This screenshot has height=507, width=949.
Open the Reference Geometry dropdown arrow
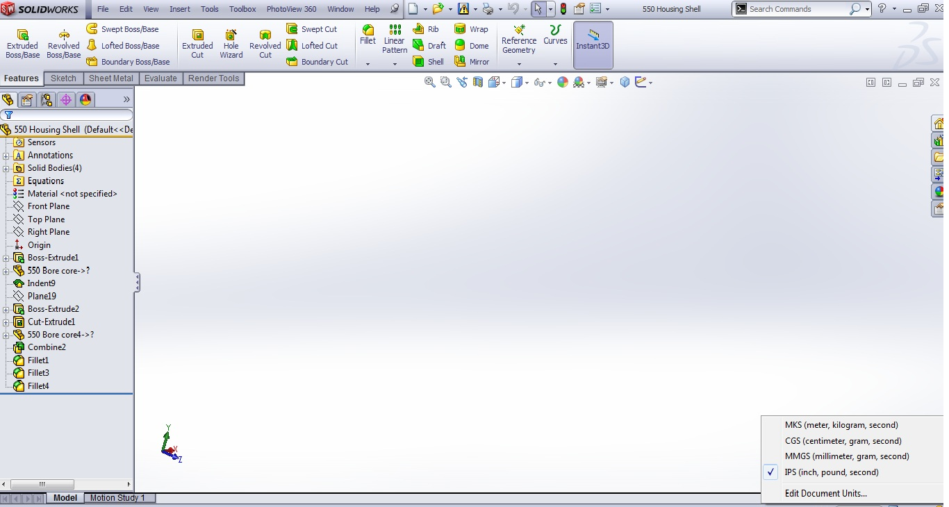pyautogui.click(x=519, y=64)
